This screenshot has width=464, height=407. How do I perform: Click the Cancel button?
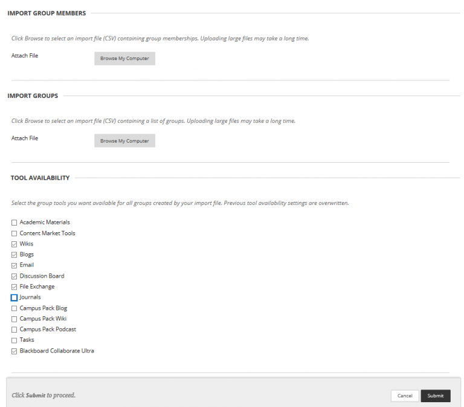(405, 396)
